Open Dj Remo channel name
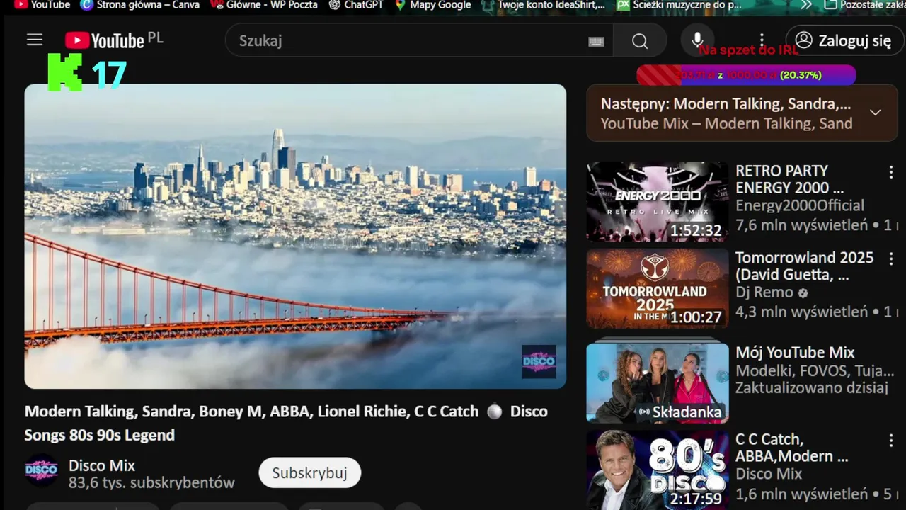This screenshot has height=510, width=906. pos(764,292)
